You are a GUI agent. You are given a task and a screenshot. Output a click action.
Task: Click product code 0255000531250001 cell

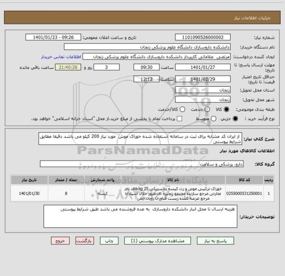244,193
